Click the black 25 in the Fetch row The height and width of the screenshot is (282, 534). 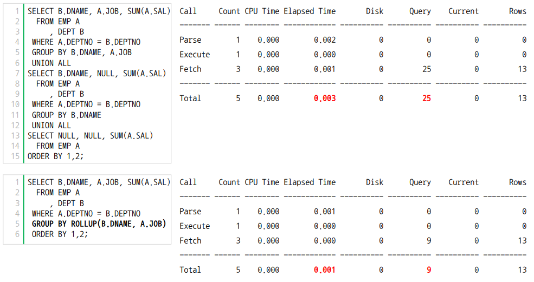[427, 69]
